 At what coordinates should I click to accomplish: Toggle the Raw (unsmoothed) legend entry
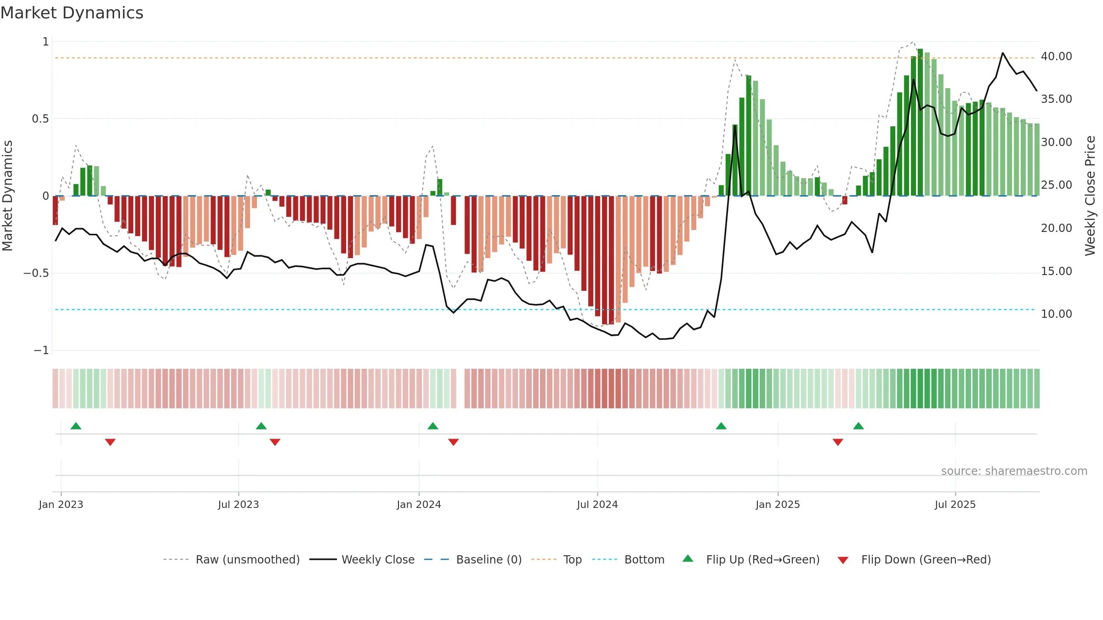[x=232, y=559]
